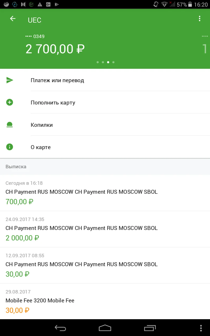The image size is (210, 336).
Task: Tap the green info circle icon
Action: pyautogui.click(x=10, y=147)
